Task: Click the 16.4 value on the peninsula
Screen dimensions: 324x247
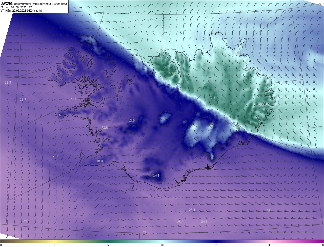Action: pos(60,115)
